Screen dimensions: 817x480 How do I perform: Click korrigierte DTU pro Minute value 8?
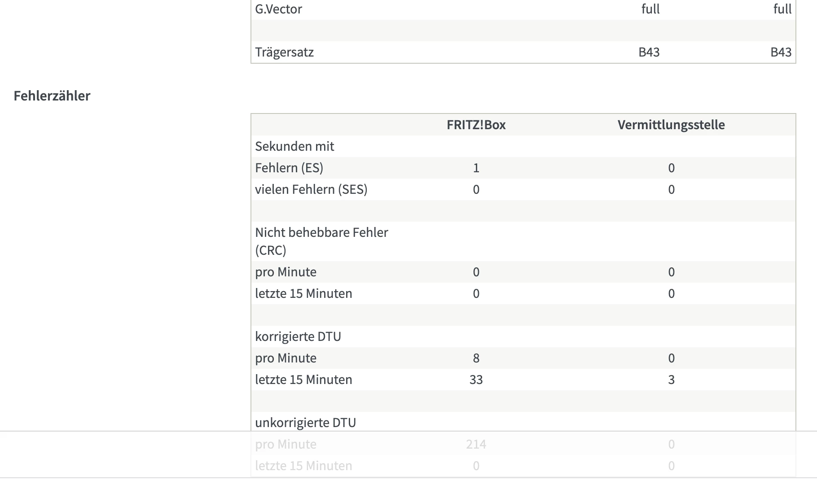(476, 358)
